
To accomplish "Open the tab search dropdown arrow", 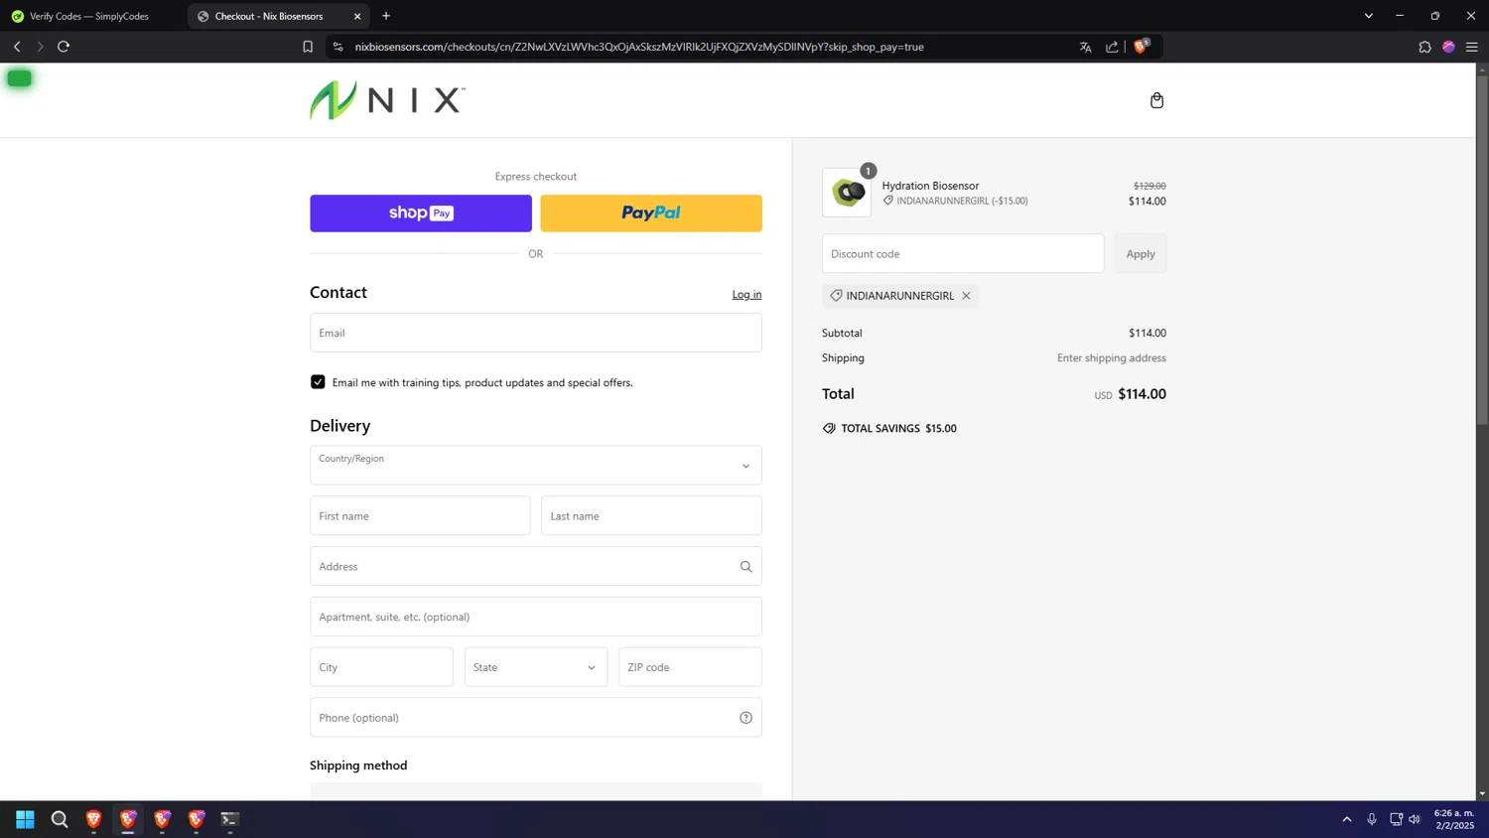I will click(1368, 16).
